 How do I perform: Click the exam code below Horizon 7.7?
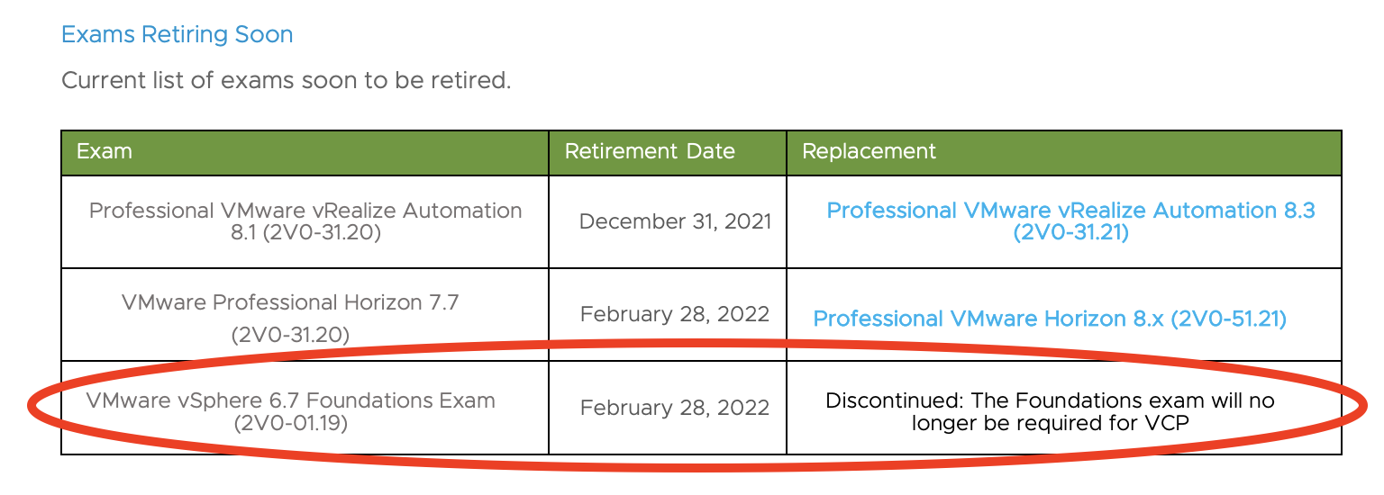pyautogui.click(x=290, y=335)
